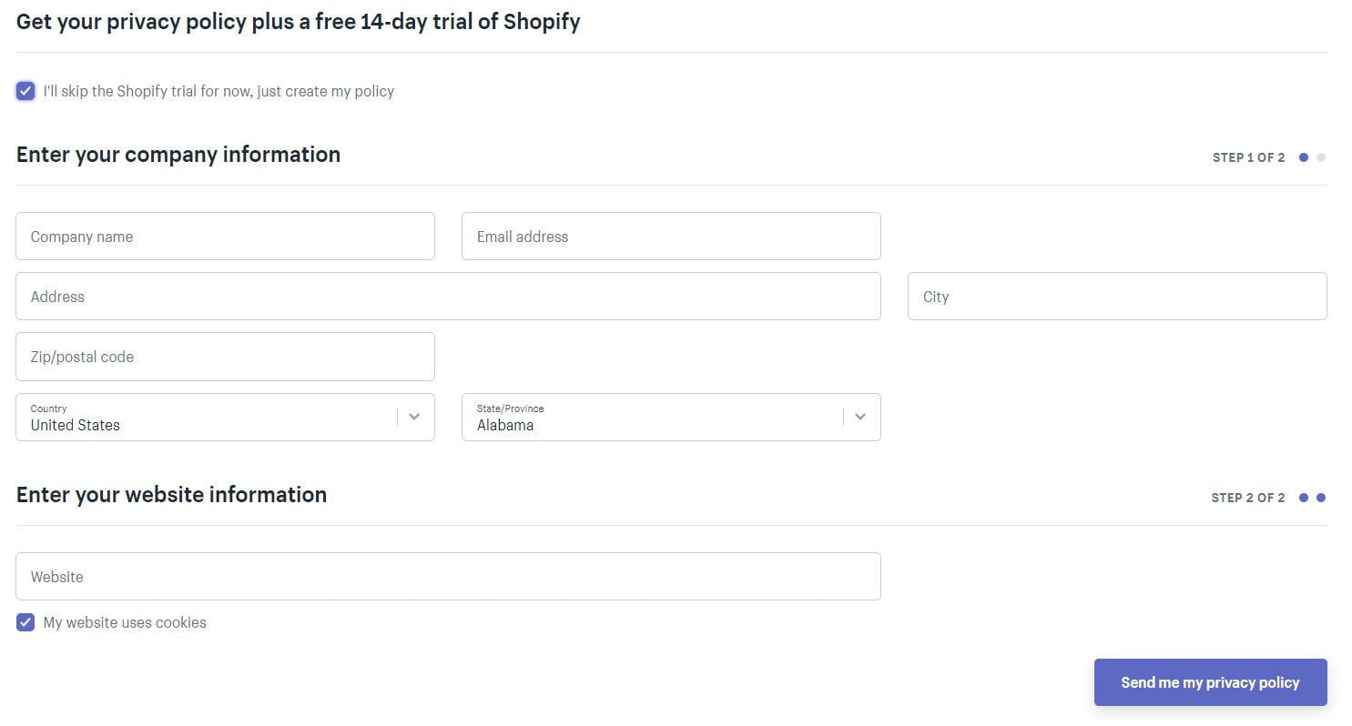The height and width of the screenshot is (726, 1352).
Task: Click the first dot beside STEP 2 OF 2
Action: (x=1304, y=498)
